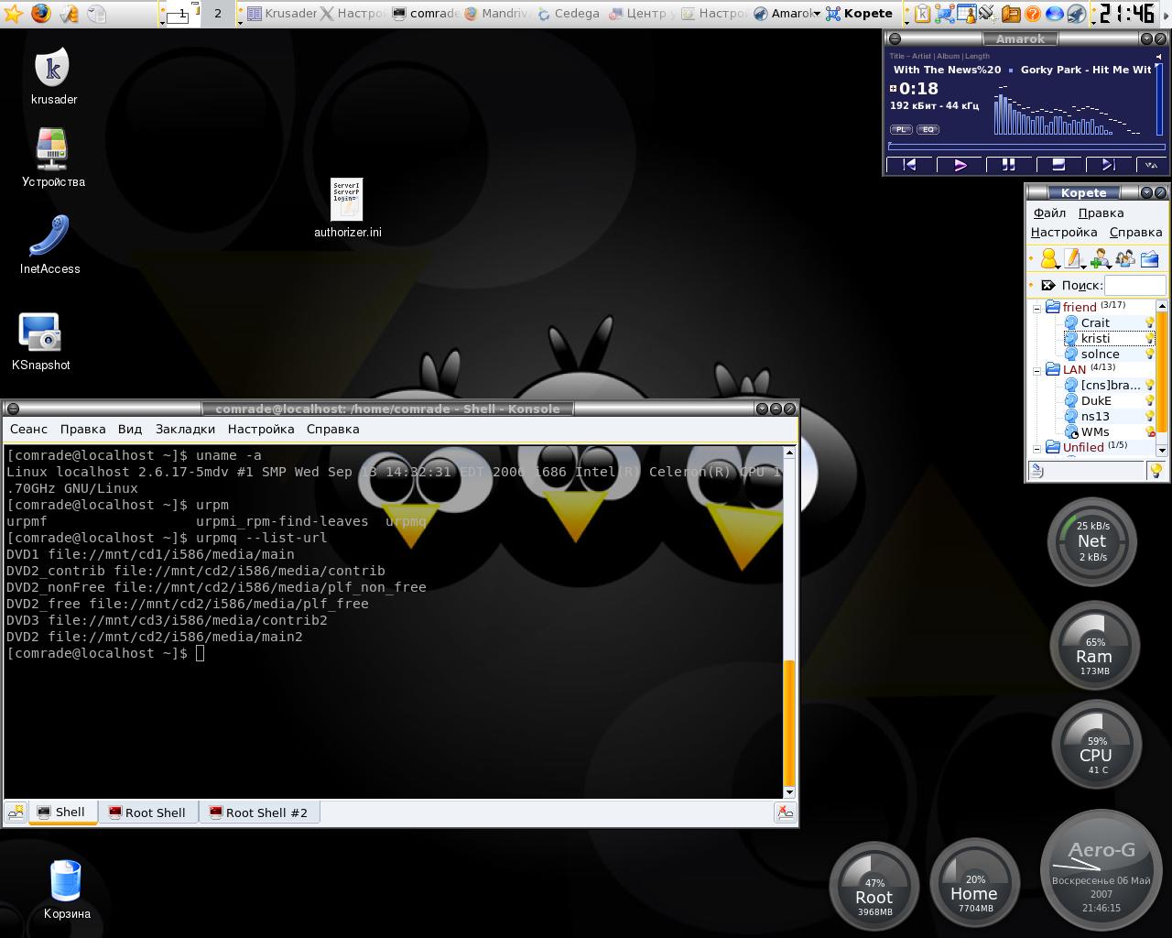Open Kopete add contact dropdown
This screenshot has height=938, width=1172.
click(1100, 259)
